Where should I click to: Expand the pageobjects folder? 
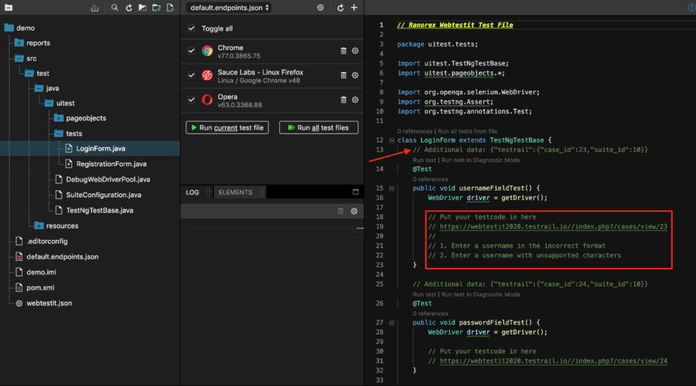click(x=58, y=118)
